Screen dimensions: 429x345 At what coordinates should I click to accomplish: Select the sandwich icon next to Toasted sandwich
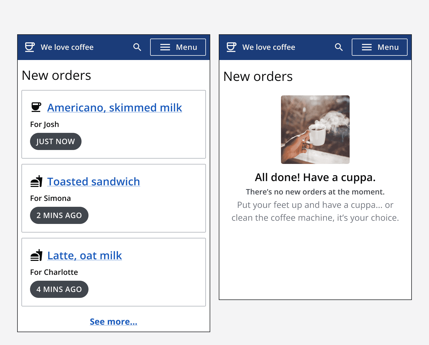(37, 181)
